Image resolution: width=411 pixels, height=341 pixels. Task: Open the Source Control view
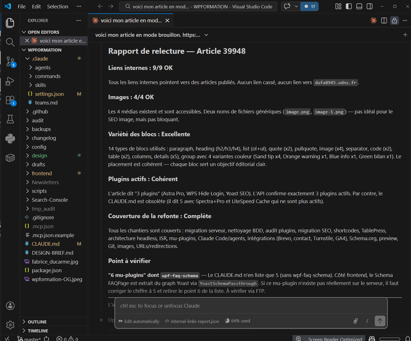click(10, 62)
